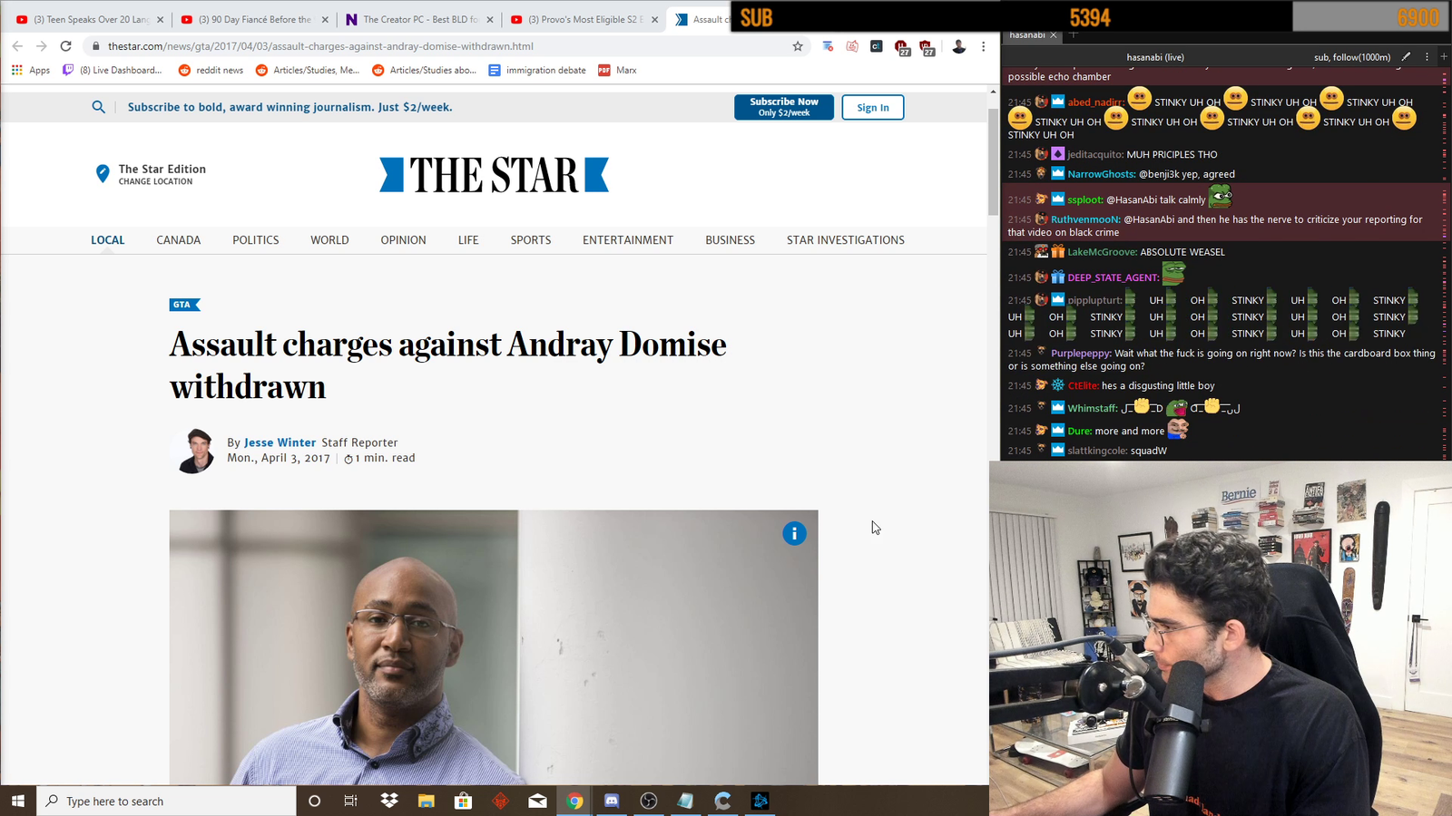1452x816 pixels.
Task: Close the 90 Day Fiancé tab
Action: coord(325,19)
